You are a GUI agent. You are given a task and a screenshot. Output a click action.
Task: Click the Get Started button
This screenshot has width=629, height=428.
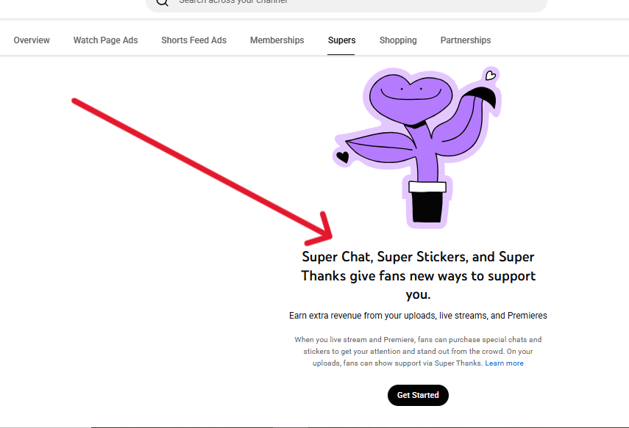418,395
